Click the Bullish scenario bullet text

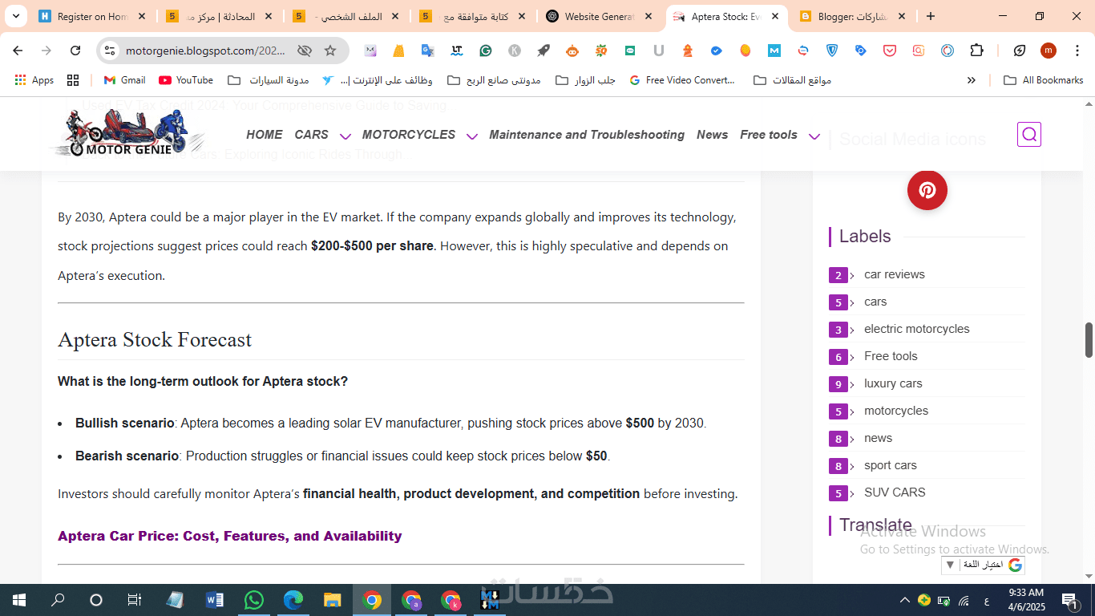390,423
